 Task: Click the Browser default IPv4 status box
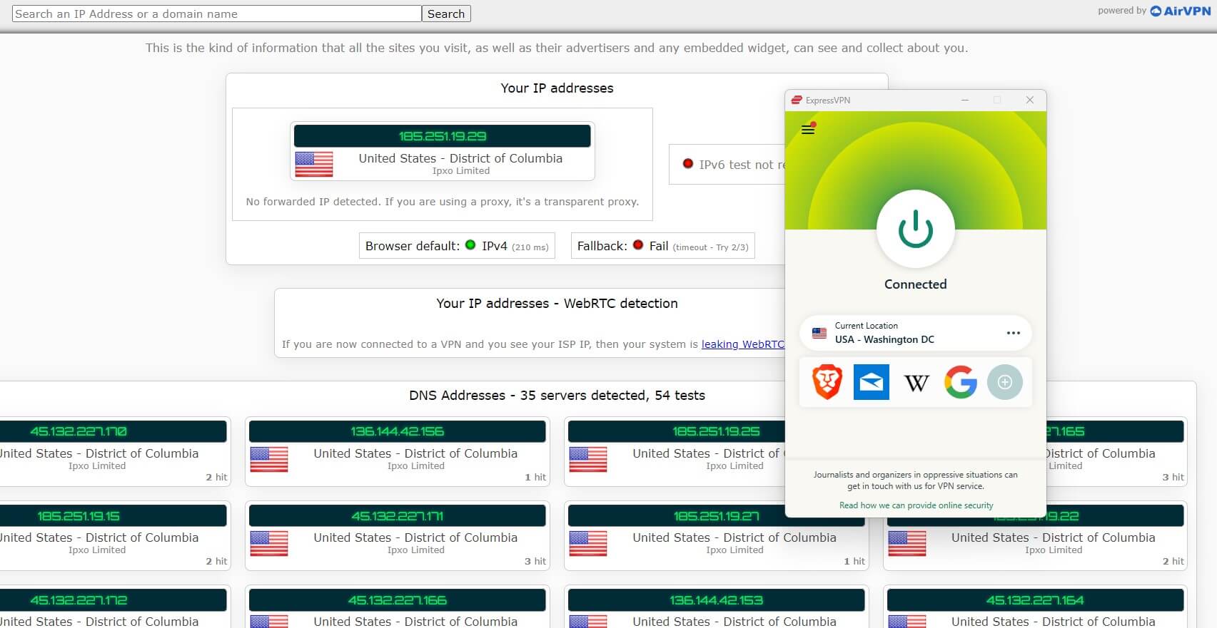coord(457,246)
